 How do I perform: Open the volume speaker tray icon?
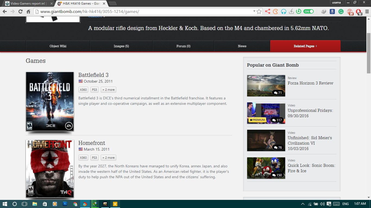pos(322,204)
